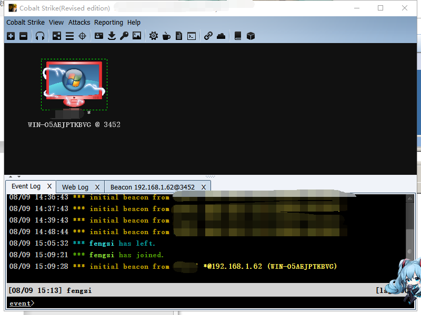
Task: Click the event log scrollbar up arrow
Action: [410, 198]
